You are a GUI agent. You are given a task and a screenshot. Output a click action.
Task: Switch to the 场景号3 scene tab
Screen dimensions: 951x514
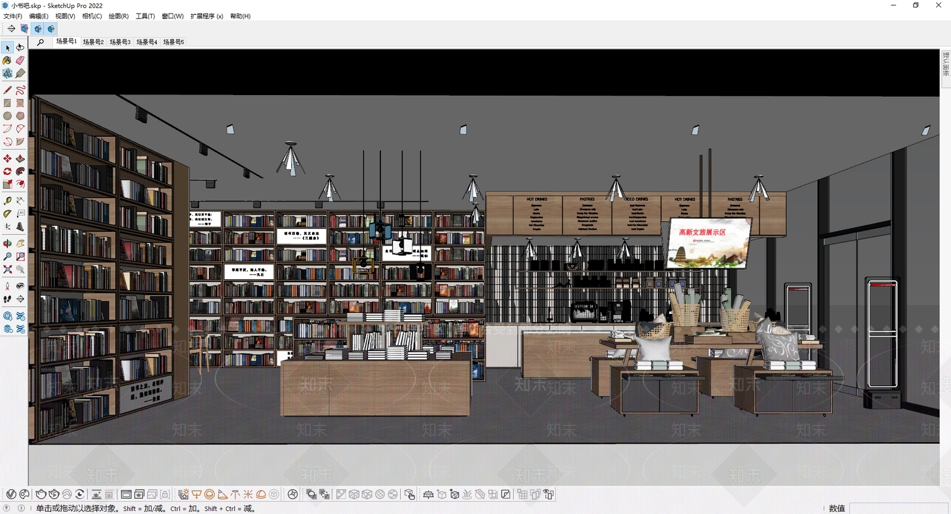click(x=119, y=42)
